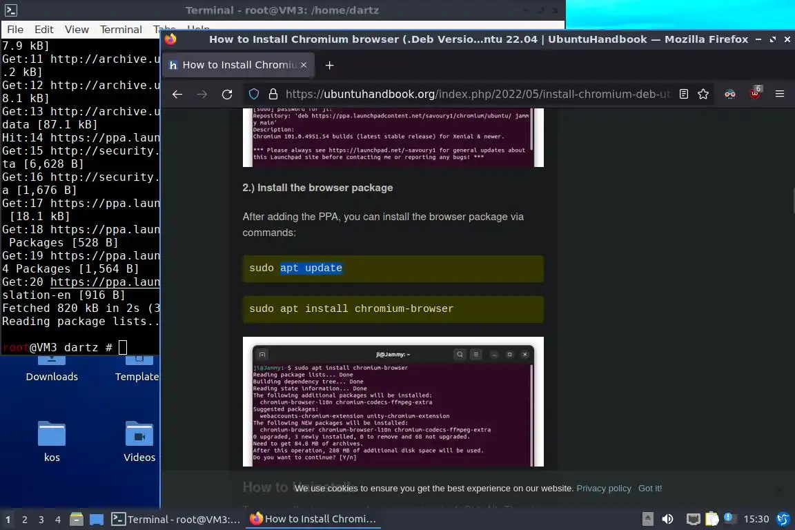Open the volume speaker icon in tray
795x530 pixels.
668,519
